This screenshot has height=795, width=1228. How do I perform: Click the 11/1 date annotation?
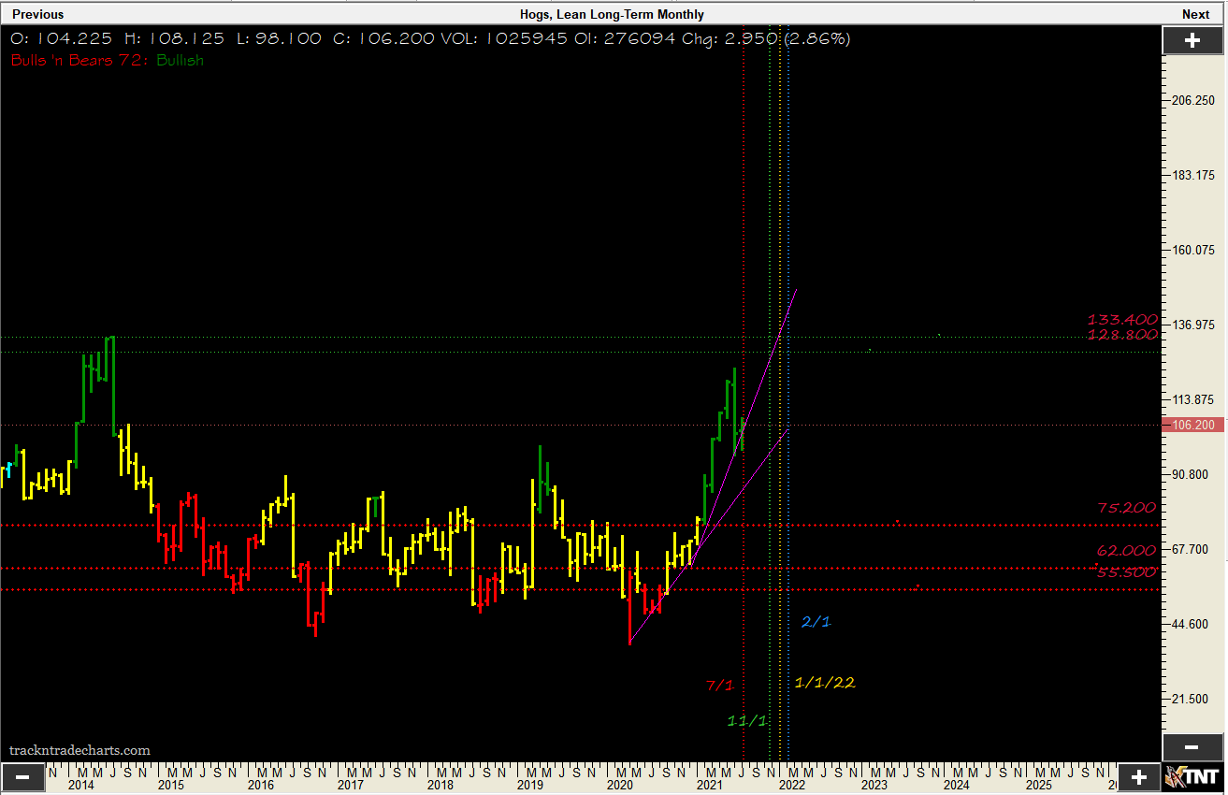[747, 721]
